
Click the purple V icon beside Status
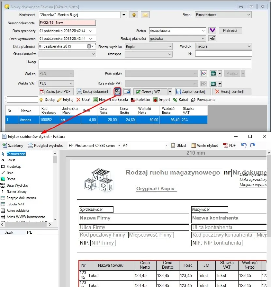[x=212, y=30]
